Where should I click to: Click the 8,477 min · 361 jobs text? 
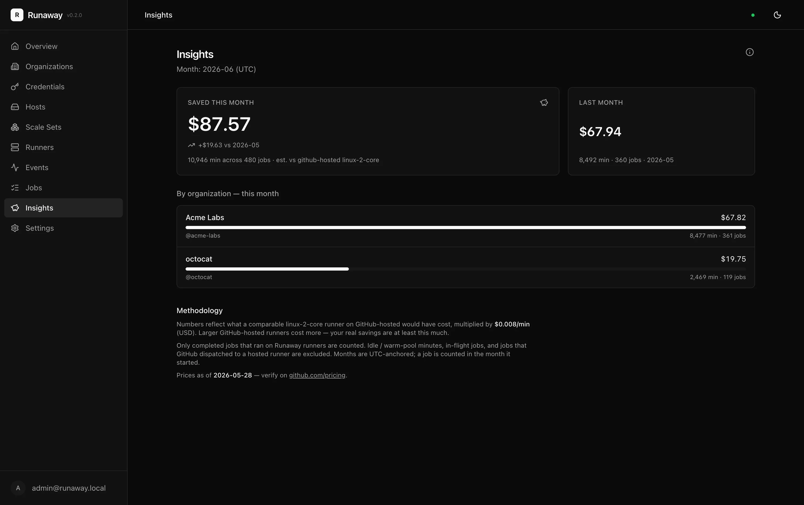coord(718,236)
